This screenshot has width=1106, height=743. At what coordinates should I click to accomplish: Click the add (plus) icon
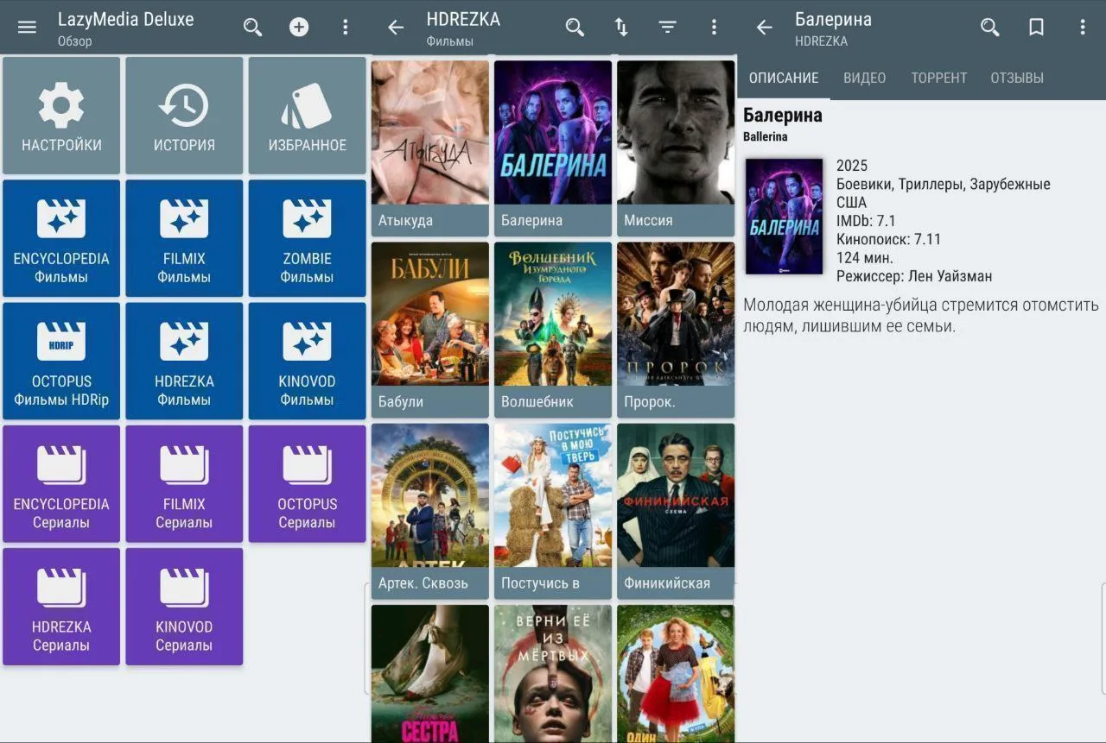(x=299, y=27)
